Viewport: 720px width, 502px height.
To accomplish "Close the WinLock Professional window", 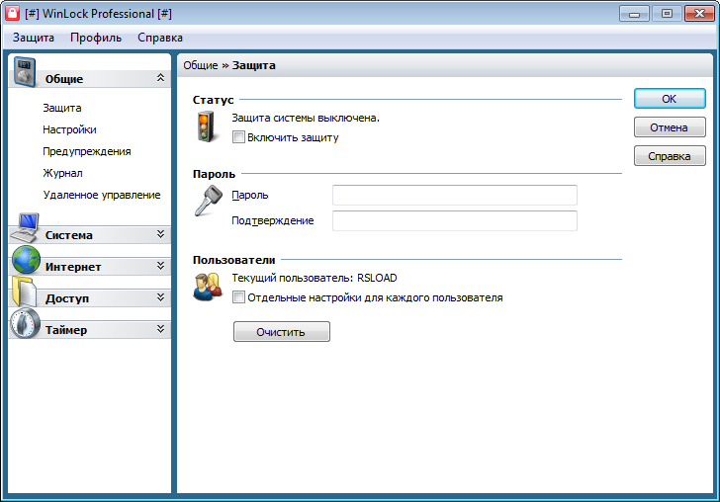I will tap(699, 13).
